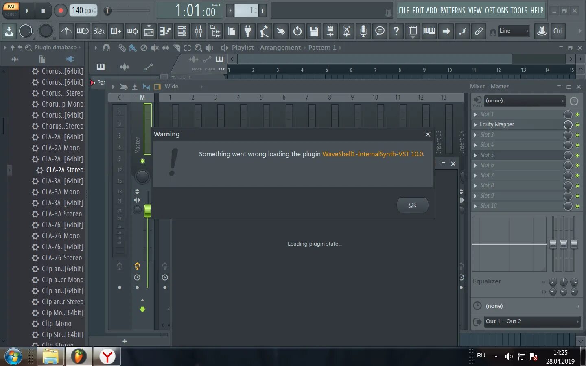Open audio editor scissors icon

pos(347,31)
